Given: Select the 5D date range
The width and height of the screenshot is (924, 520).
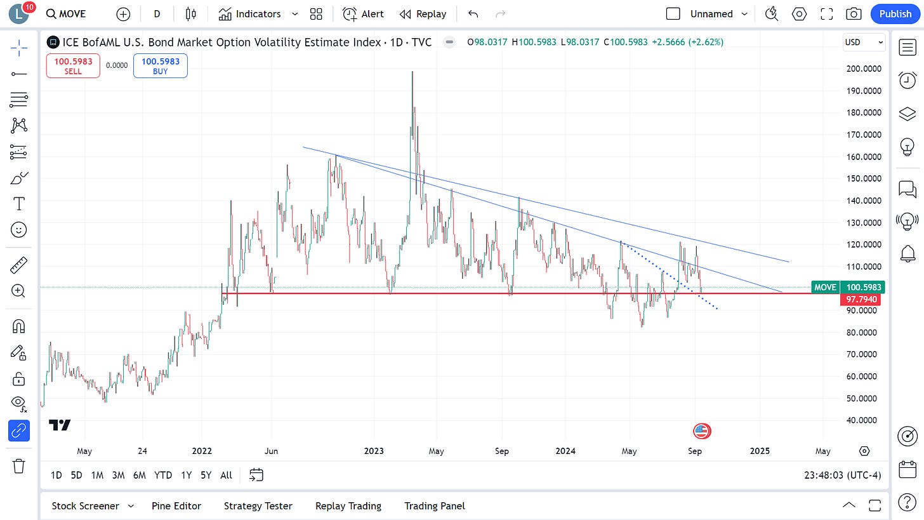Looking at the screenshot, I should pos(77,475).
